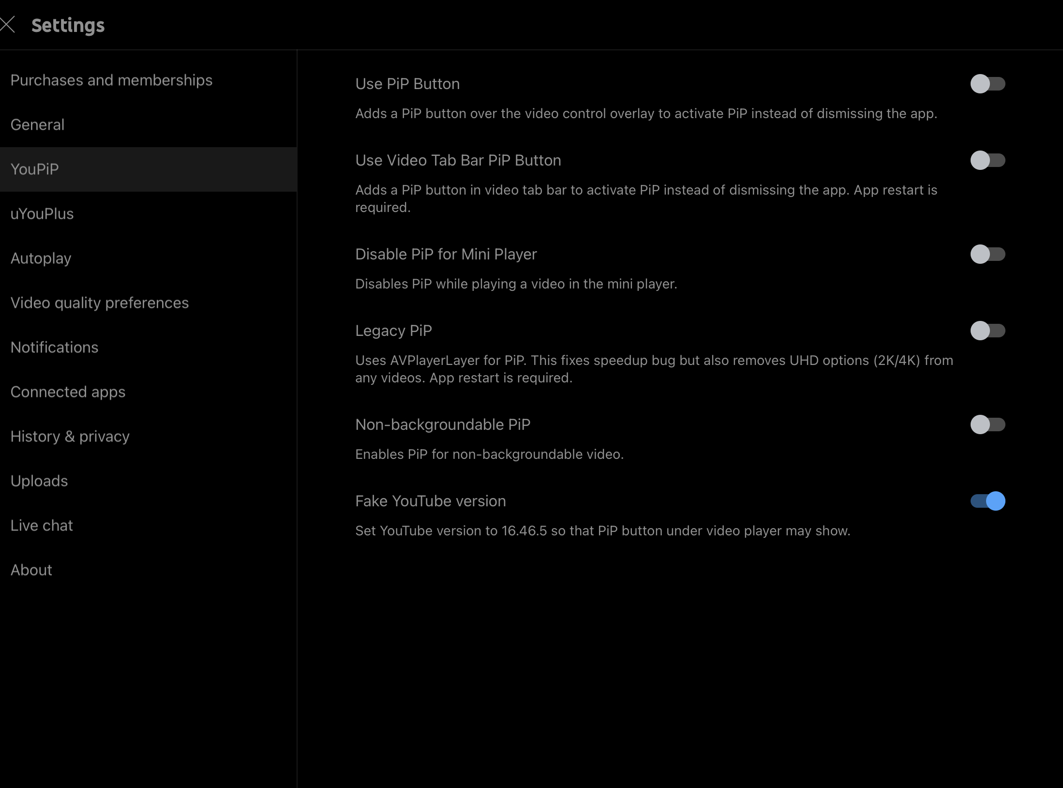The image size is (1063, 788).
Task: Toggle Legacy PiP on
Action: pyautogui.click(x=988, y=331)
